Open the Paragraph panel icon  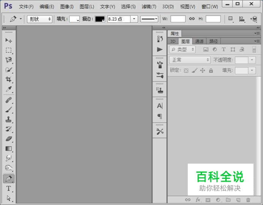tap(160, 116)
